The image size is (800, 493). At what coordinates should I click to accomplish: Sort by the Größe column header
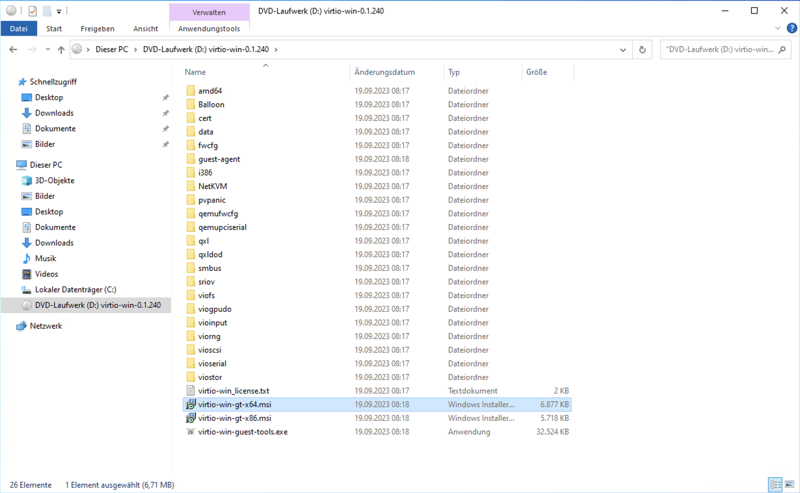click(537, 72)
